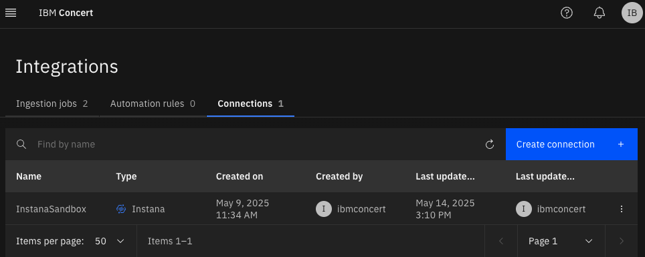This screenshot has width=645, height=257.
Task: Sort by the Created by column header
Action: (x=339, y=176)
